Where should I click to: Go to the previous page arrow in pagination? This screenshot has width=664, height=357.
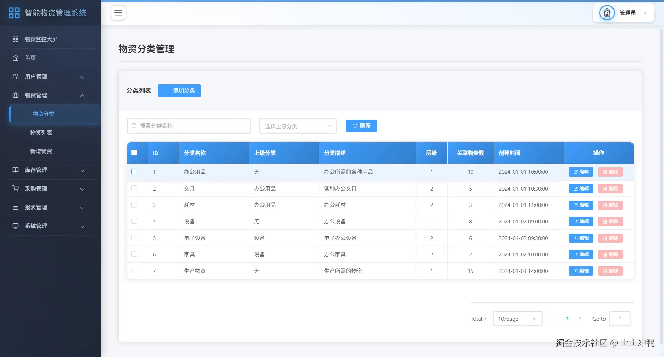coord(555,319)
